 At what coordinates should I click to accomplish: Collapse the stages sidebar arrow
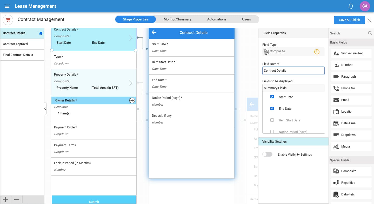coord(45,109)
